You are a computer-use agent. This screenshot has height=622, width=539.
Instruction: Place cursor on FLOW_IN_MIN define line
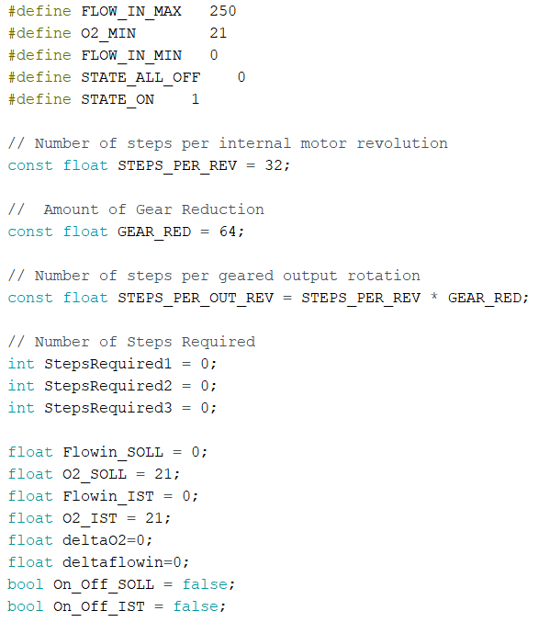113,55
